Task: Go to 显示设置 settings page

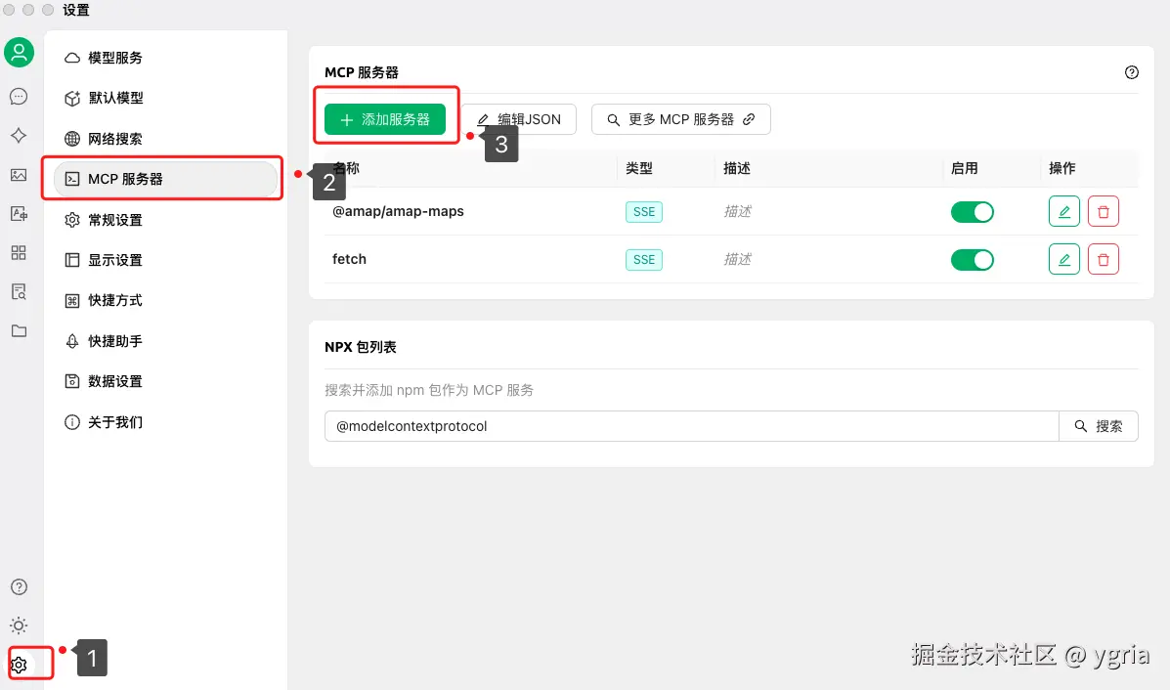Action: tap(114, 260)
